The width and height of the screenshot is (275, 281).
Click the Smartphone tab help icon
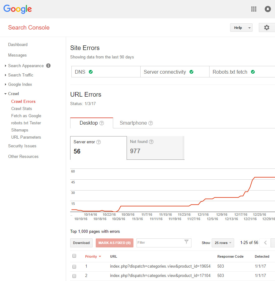(x=151, y=123)
